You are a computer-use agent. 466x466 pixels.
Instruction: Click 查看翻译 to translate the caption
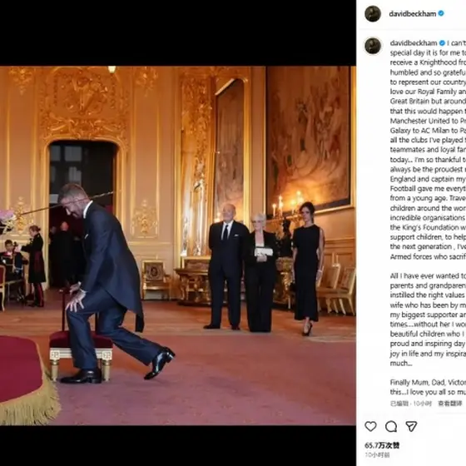(450, 404)
